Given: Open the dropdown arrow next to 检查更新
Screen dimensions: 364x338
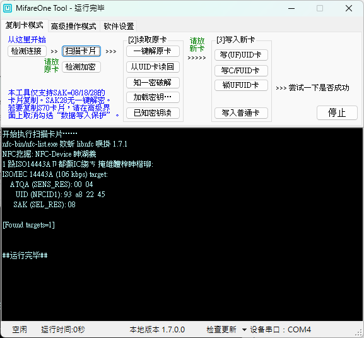Looking at the screenshot, I should tap(244, 330).
